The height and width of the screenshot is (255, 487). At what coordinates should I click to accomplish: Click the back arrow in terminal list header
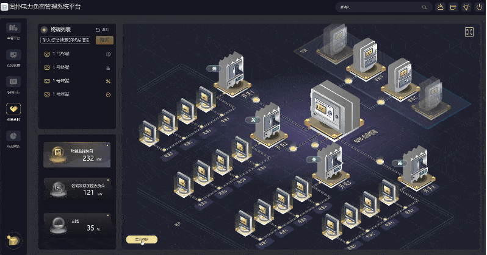pos(98,30)
